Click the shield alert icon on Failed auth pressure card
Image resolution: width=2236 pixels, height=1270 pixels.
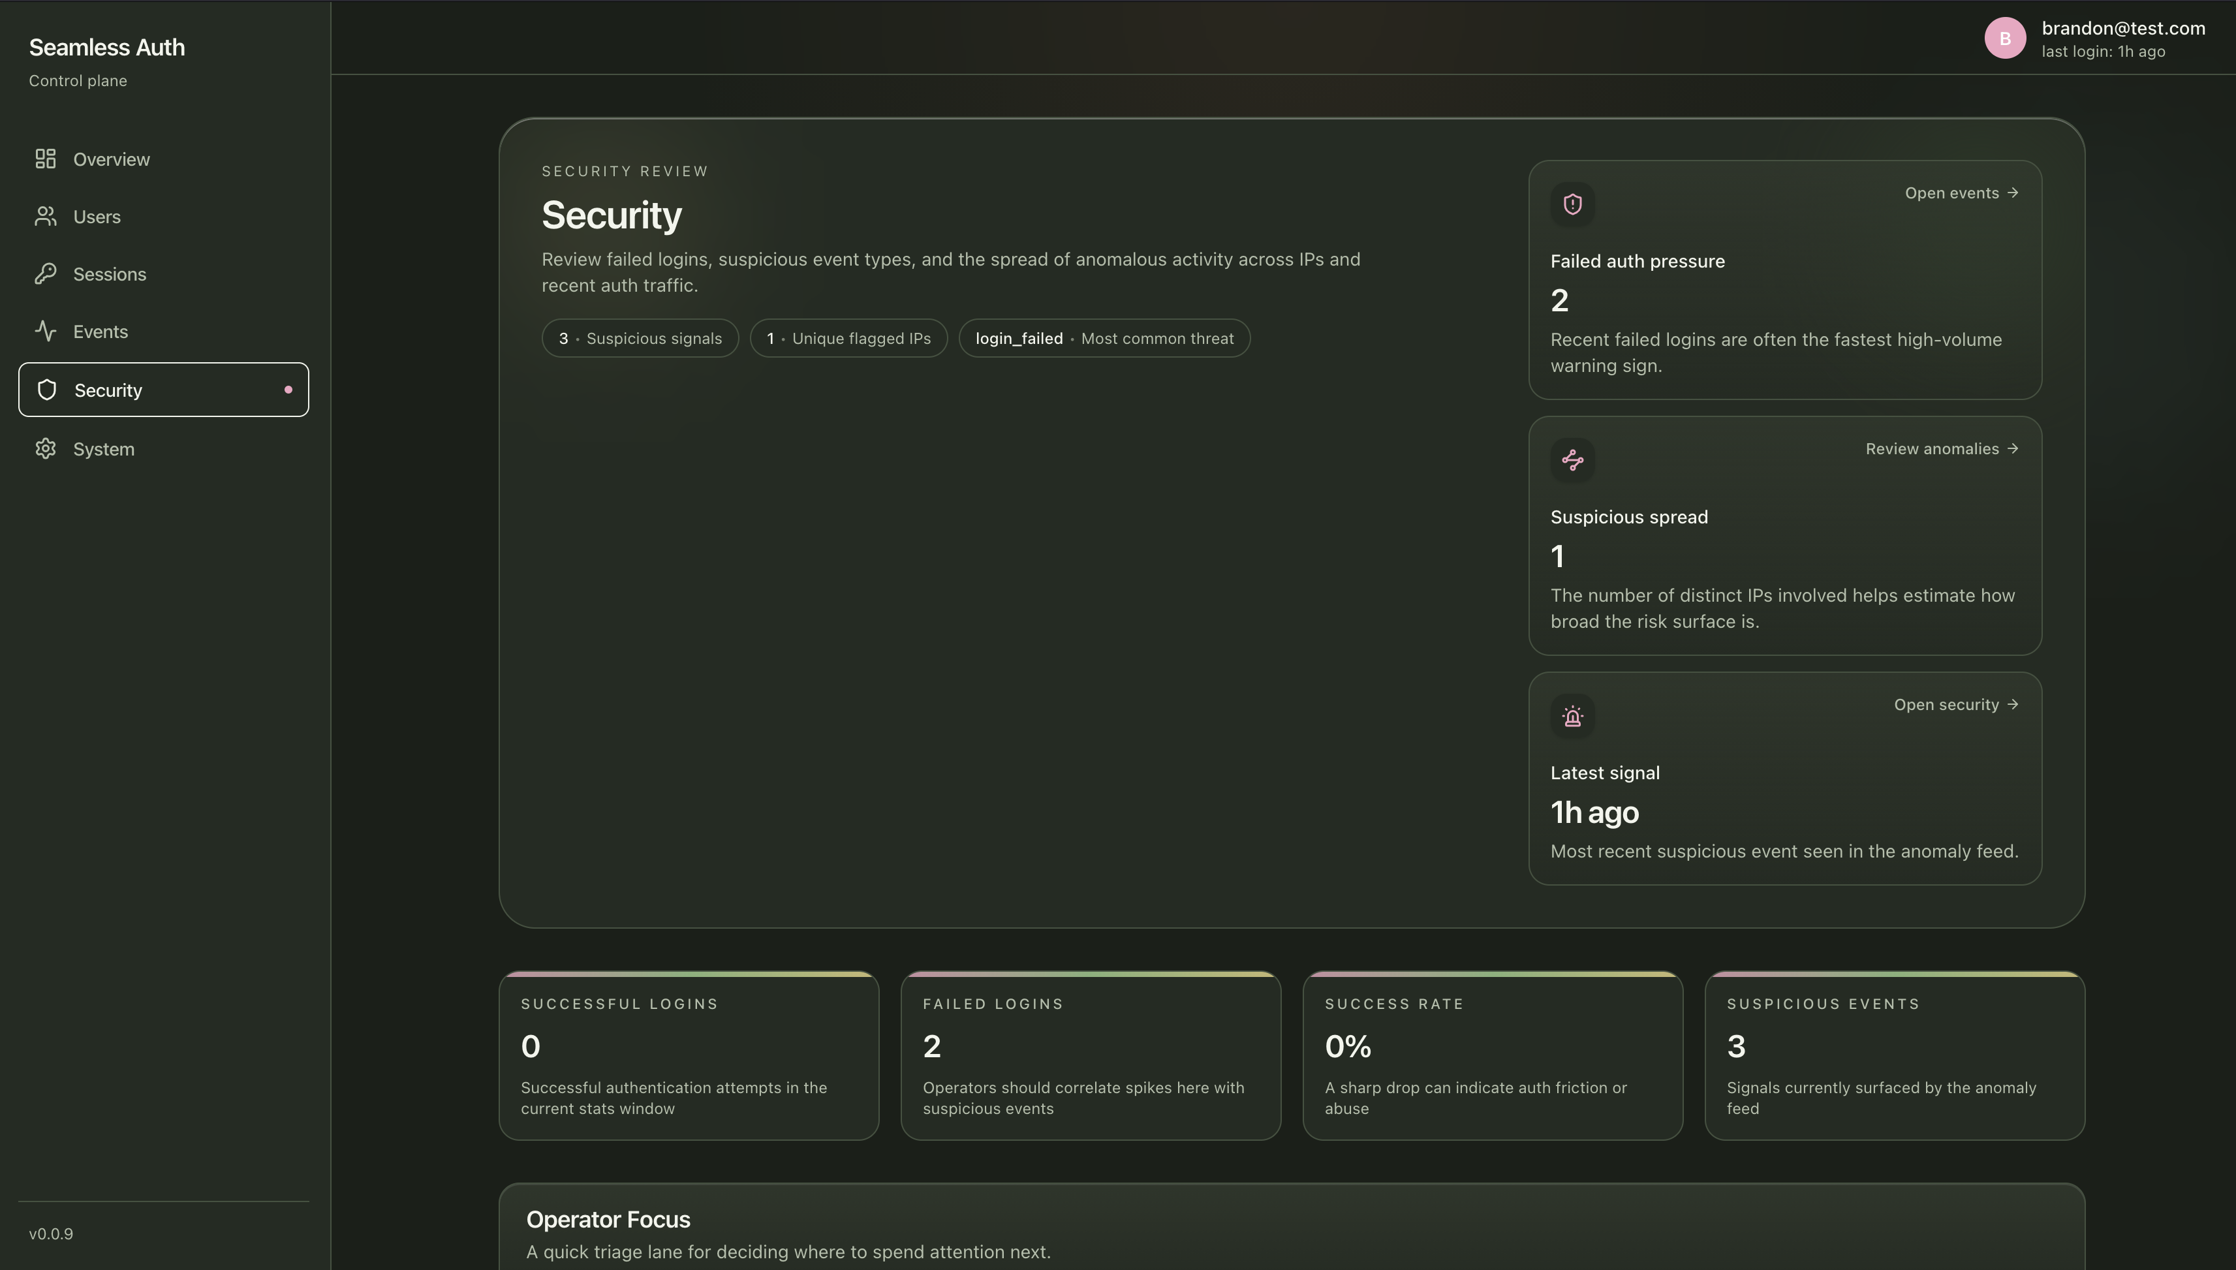pyautogui.click(x=1572, y=204)
